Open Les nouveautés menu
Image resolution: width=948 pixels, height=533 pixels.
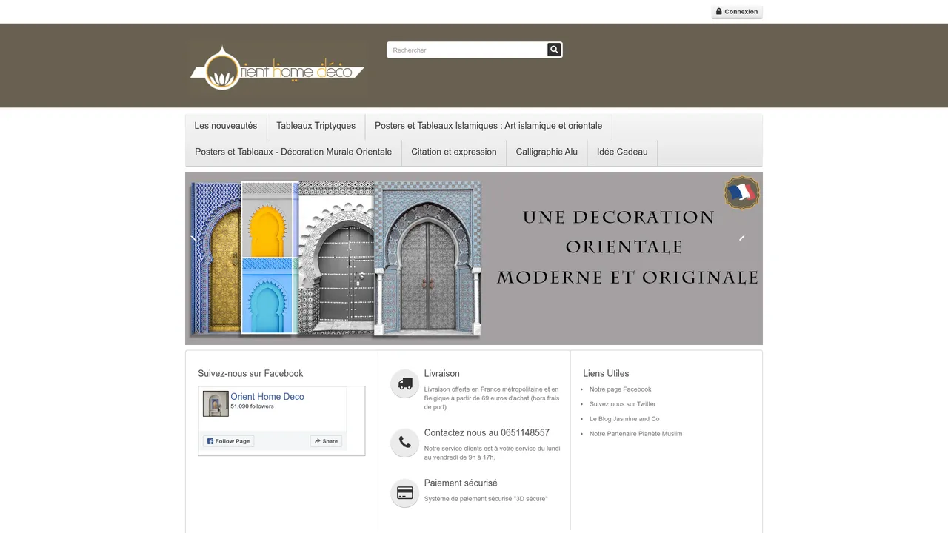point(226,126)
